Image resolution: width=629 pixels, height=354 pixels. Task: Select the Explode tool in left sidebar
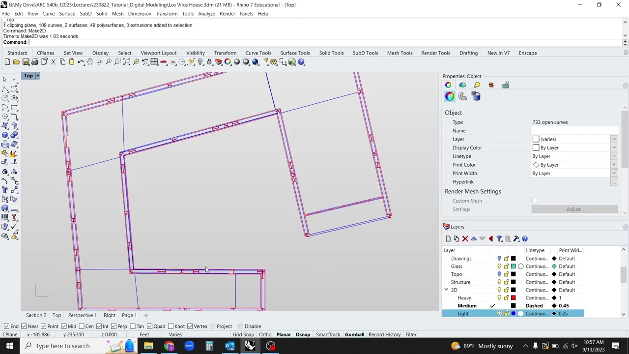tap(14, 153)
